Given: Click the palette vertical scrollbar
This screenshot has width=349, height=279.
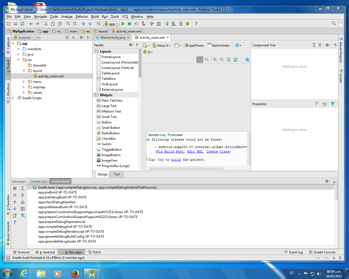Looking at the screenshot, I should point(140,63).
